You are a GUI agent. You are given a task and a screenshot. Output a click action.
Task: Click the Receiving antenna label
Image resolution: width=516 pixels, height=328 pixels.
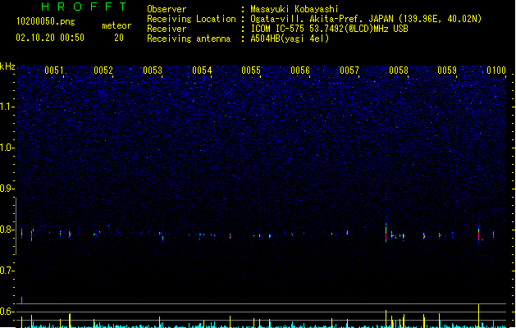click(189, 39)
